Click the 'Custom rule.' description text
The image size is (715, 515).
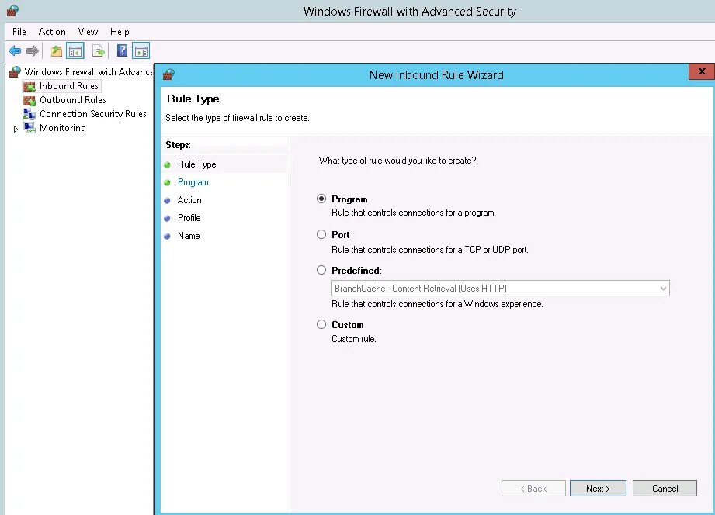pyautogui.click(x=354, y=339)
